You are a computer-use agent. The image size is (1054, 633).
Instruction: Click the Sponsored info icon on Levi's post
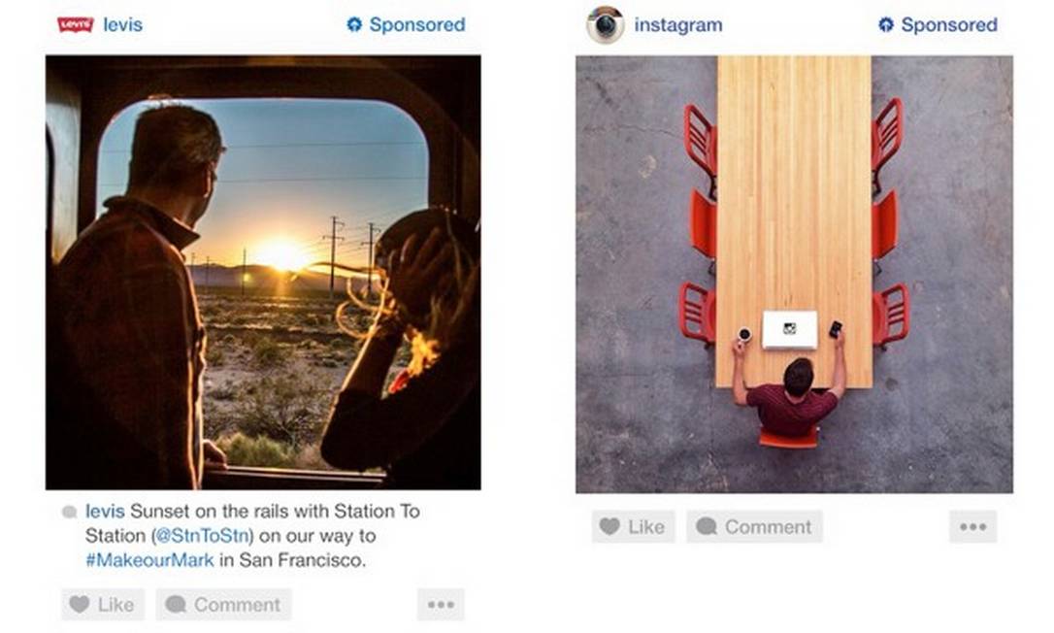(353, 24)
